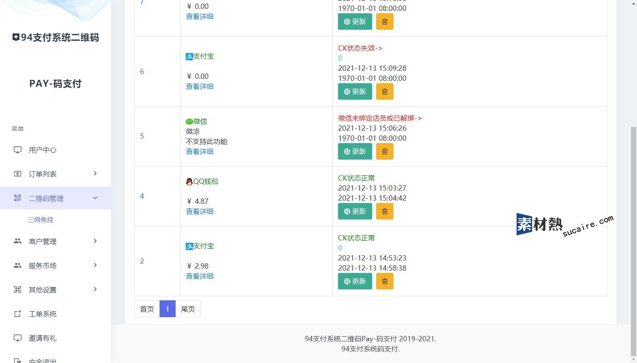
Task: Click the 其他设置 command icon
Action: coord(18,289)
